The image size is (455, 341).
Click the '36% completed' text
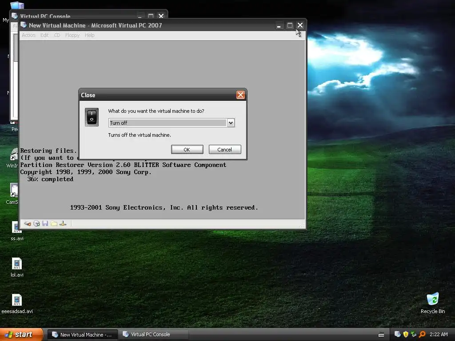(50, 179)
